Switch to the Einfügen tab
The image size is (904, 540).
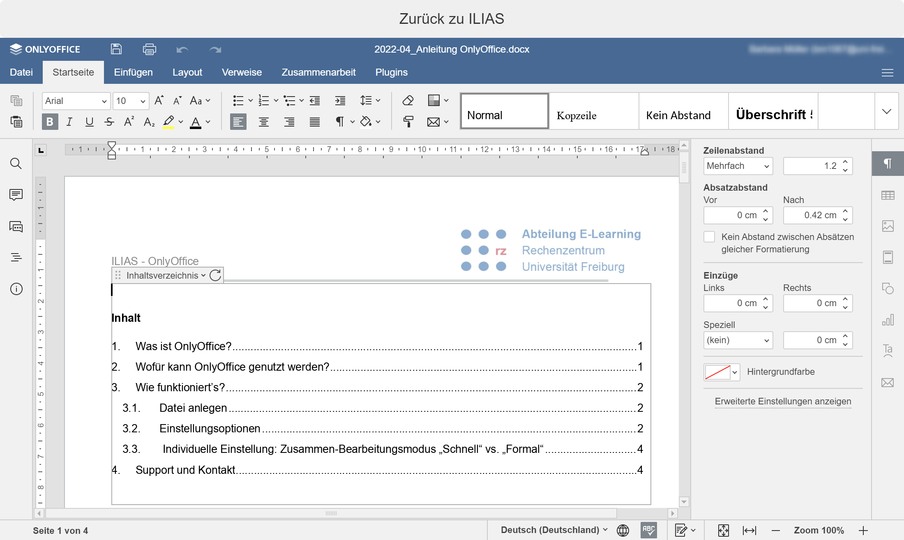tap(133, 72)
